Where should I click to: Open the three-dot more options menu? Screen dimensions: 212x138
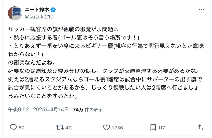click(201, 10)
